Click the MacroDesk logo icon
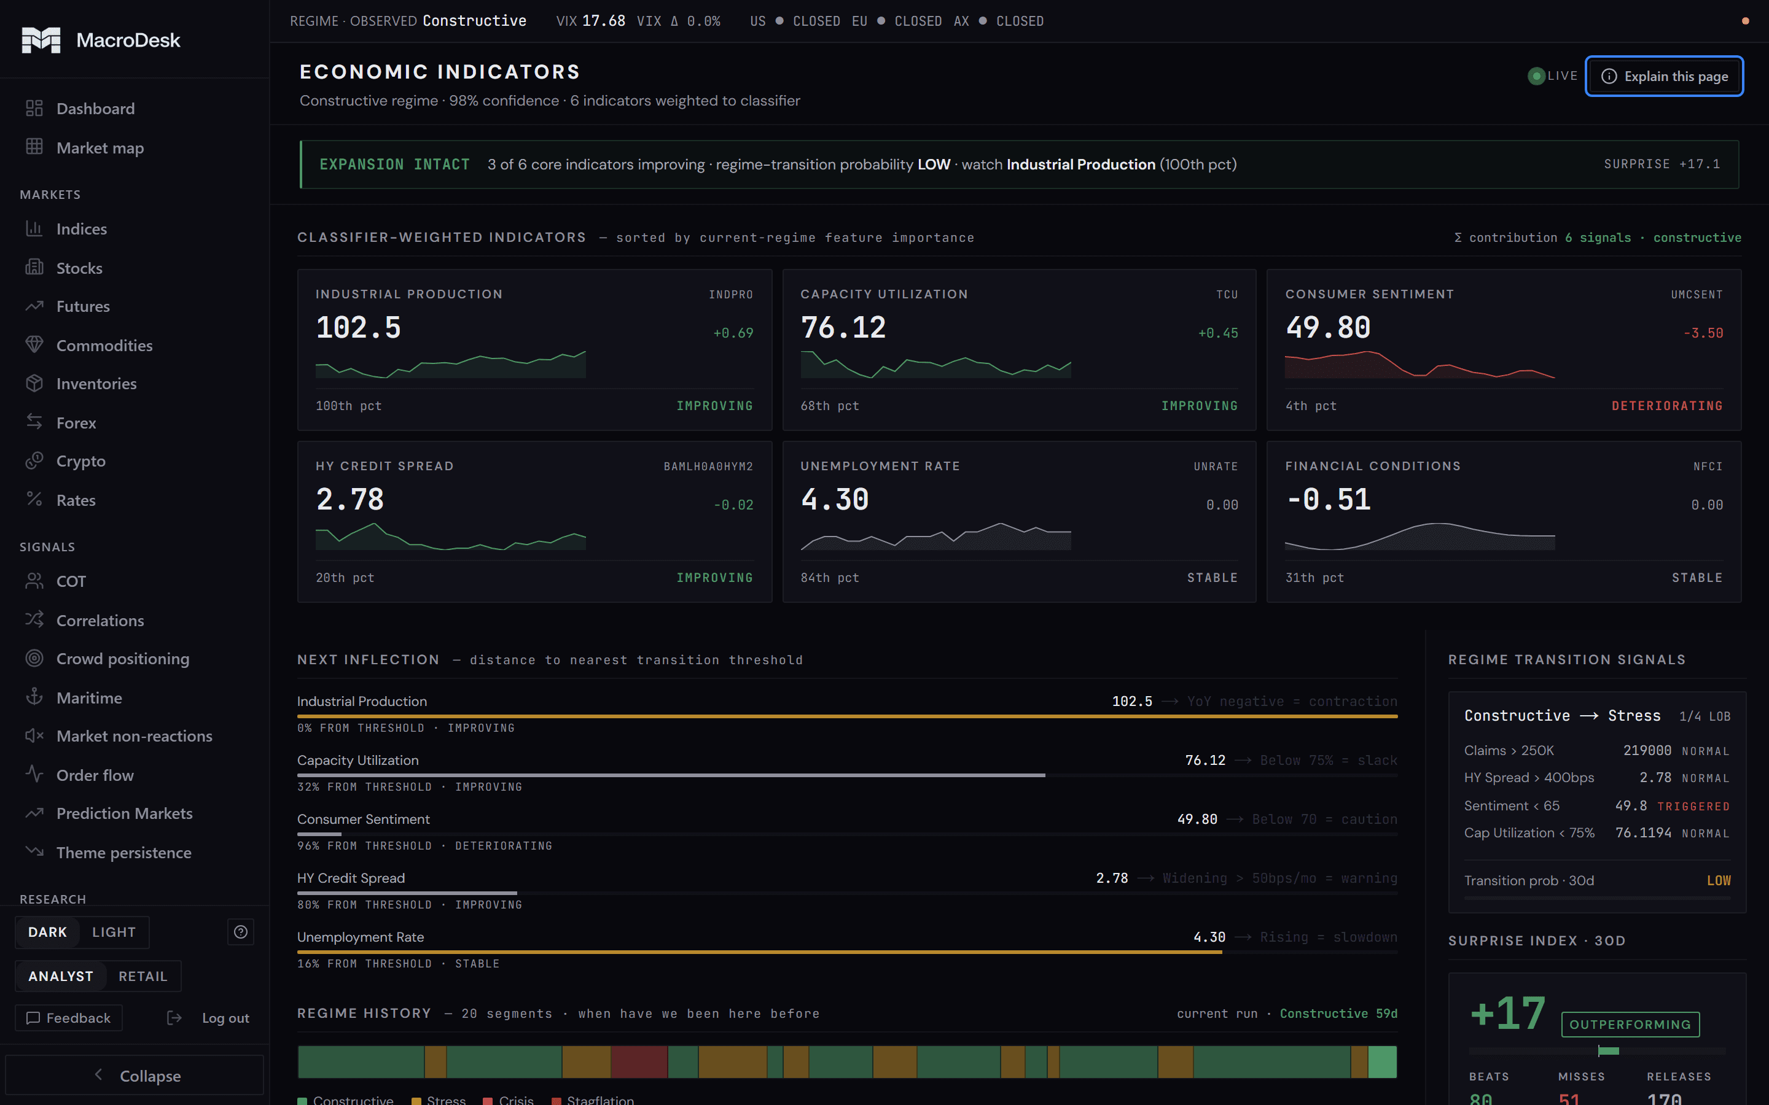Viewport: 1769px width, 1105px height. 41,40
